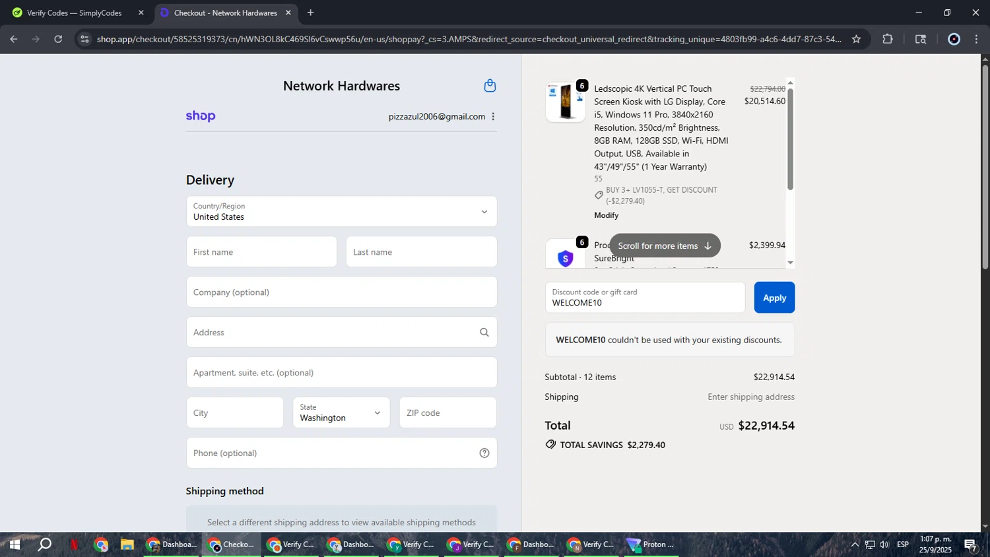The height and width of the screenshot is (557, 990).
Task: Open Proton app from the taskbar
Action: [x=650, y=544]
